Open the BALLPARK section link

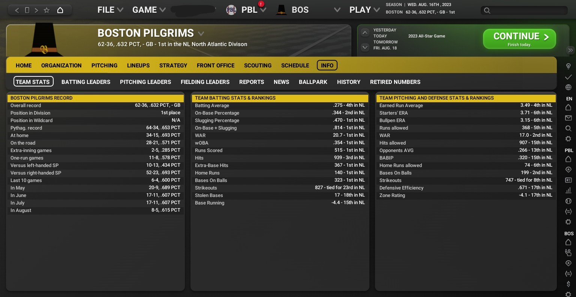(313, 82)
